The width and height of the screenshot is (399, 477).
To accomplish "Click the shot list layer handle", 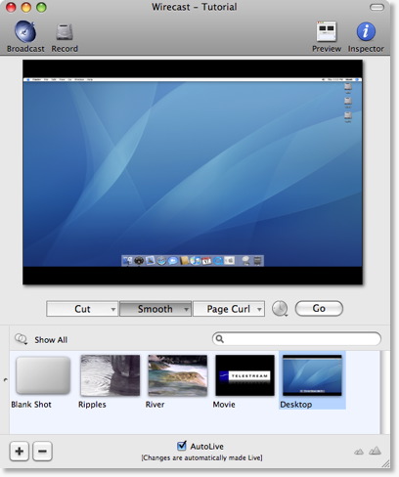I will [5, 380].
